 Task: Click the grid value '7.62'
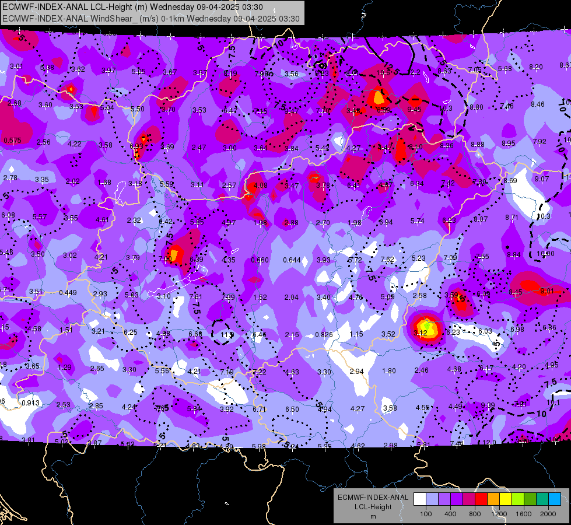coord(387,259)
